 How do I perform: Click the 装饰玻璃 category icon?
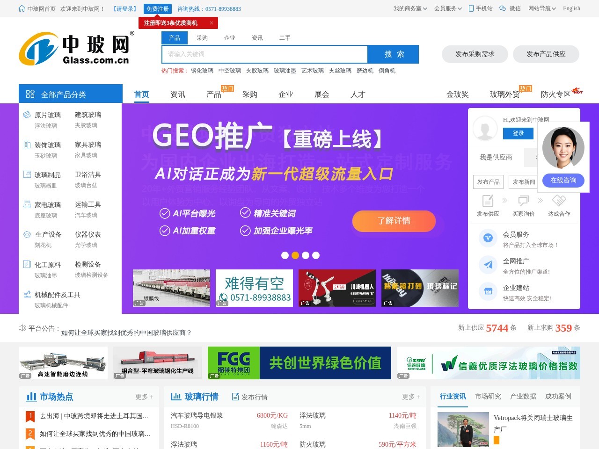pos(27,144)
